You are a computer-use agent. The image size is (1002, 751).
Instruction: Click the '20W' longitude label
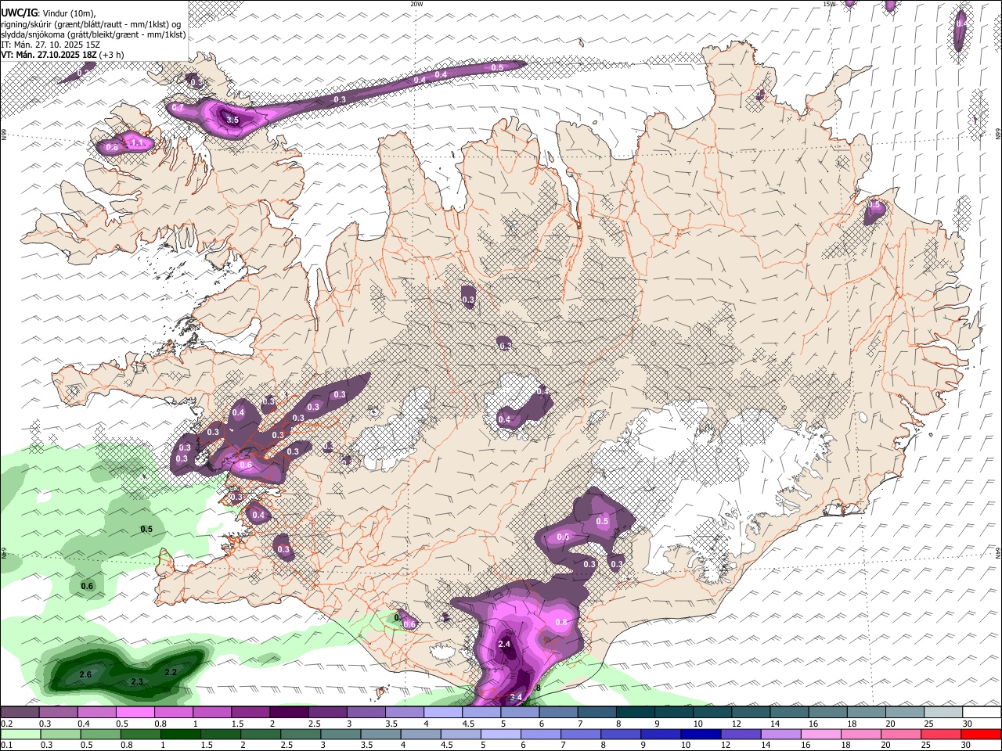coord(416,4)
